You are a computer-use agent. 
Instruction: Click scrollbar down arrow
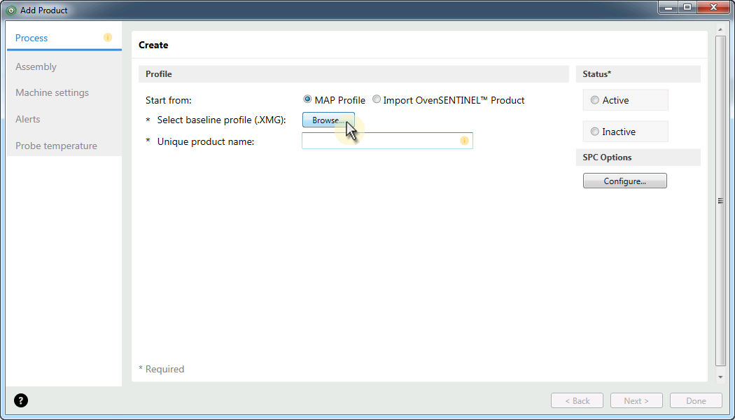pyautogui.click(x=721, y=377)
